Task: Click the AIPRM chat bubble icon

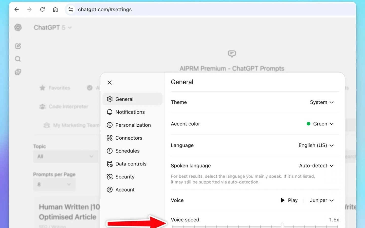Action: 232,54
